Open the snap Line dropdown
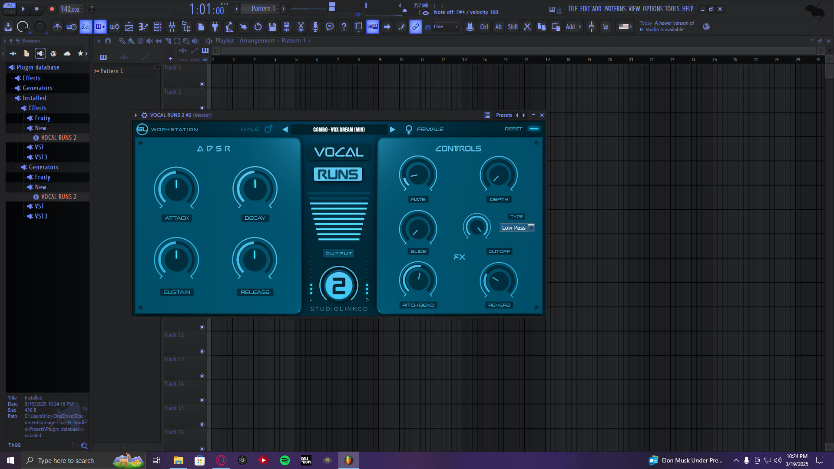Viewport: 834px width, 469px height. tap(446, 27)
